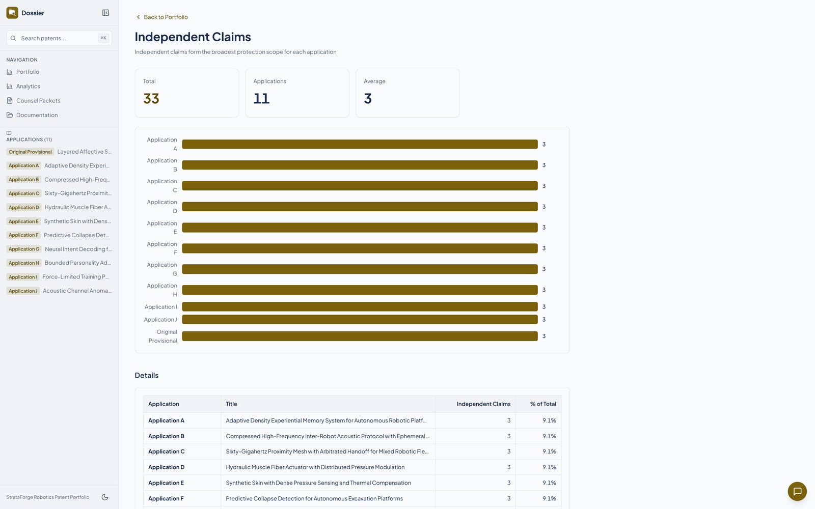Select Application C Sixty-Gigahertz sidebar item

59,193
